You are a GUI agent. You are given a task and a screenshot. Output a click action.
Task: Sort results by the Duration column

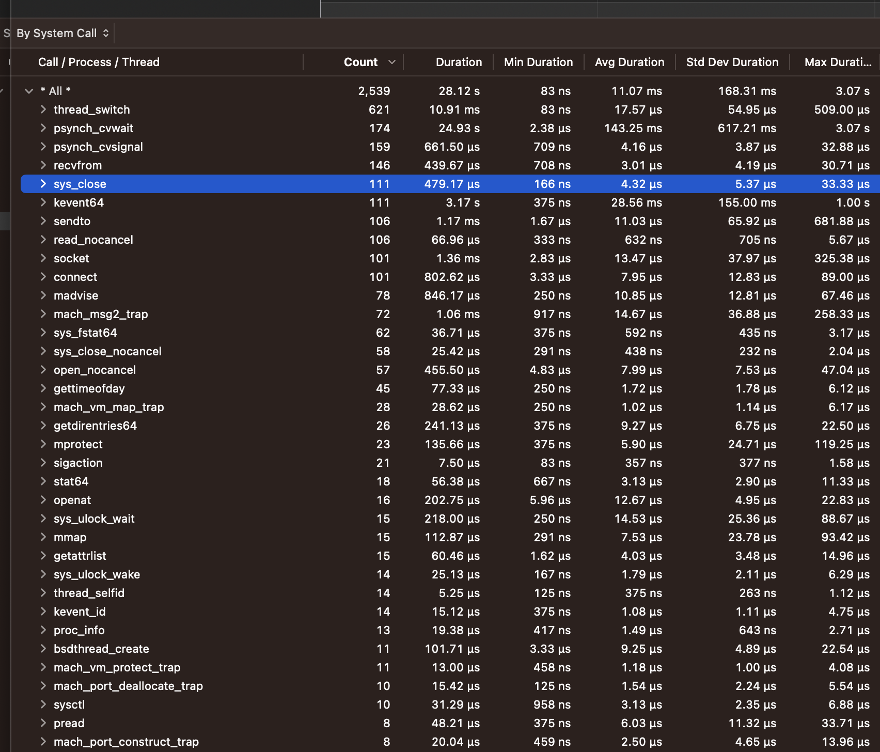458,62
